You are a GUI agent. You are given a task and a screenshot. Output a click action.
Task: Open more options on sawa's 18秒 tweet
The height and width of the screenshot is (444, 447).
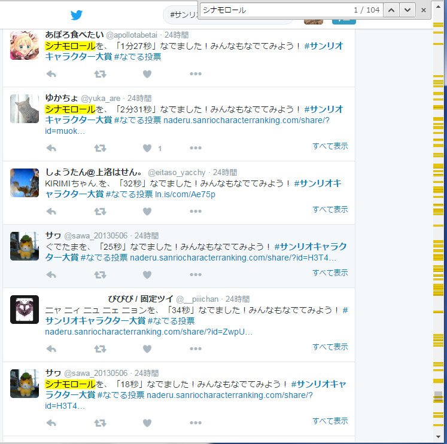click(x=196, y=422)
